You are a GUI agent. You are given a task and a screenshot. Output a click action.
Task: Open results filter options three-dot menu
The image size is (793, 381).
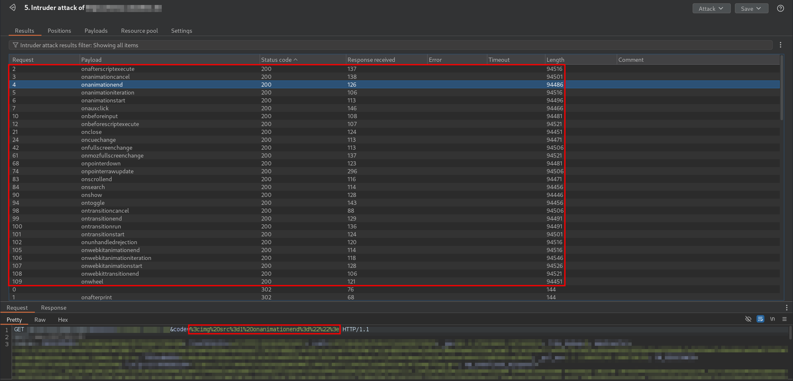[781, 45]
